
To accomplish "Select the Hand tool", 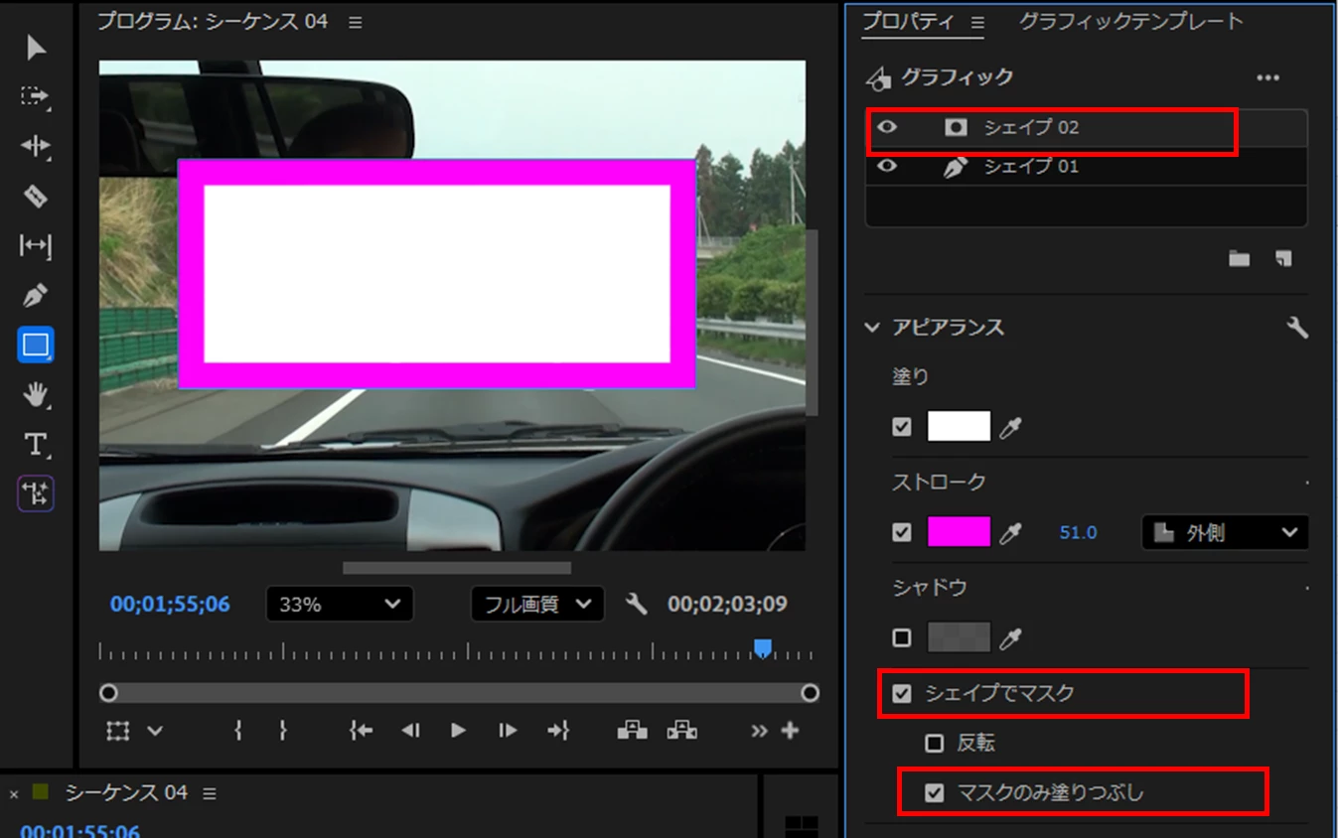I will click(x=36, y=395).
